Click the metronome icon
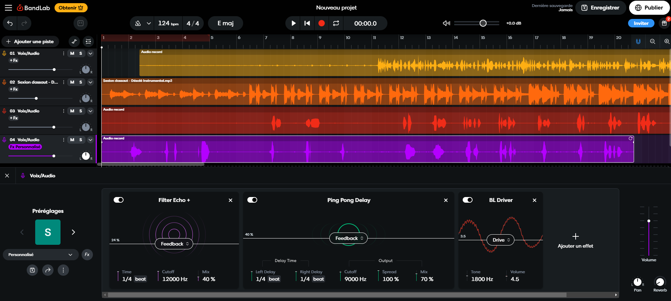 pos(138,23)
